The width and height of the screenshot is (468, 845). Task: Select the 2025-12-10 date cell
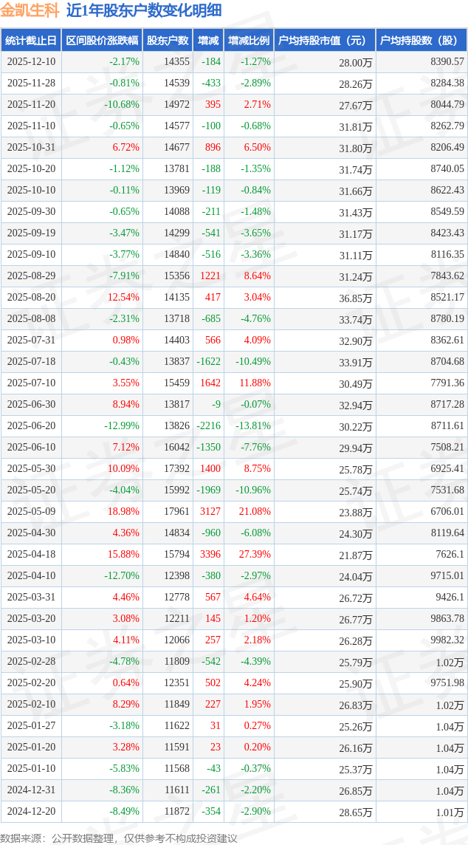click(31, 62)
